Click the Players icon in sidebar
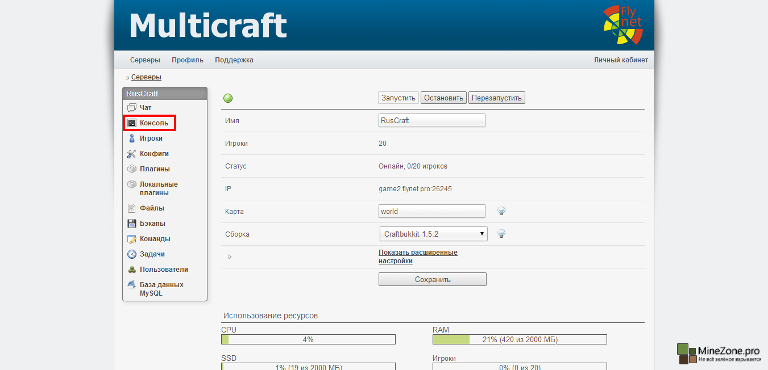Image resolution: width=768 pixels, height=370 pixels. (x=131, y=138)
